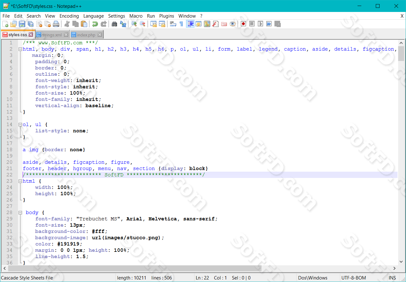
Task: Open the File menu
Action: tap(6, 16)
